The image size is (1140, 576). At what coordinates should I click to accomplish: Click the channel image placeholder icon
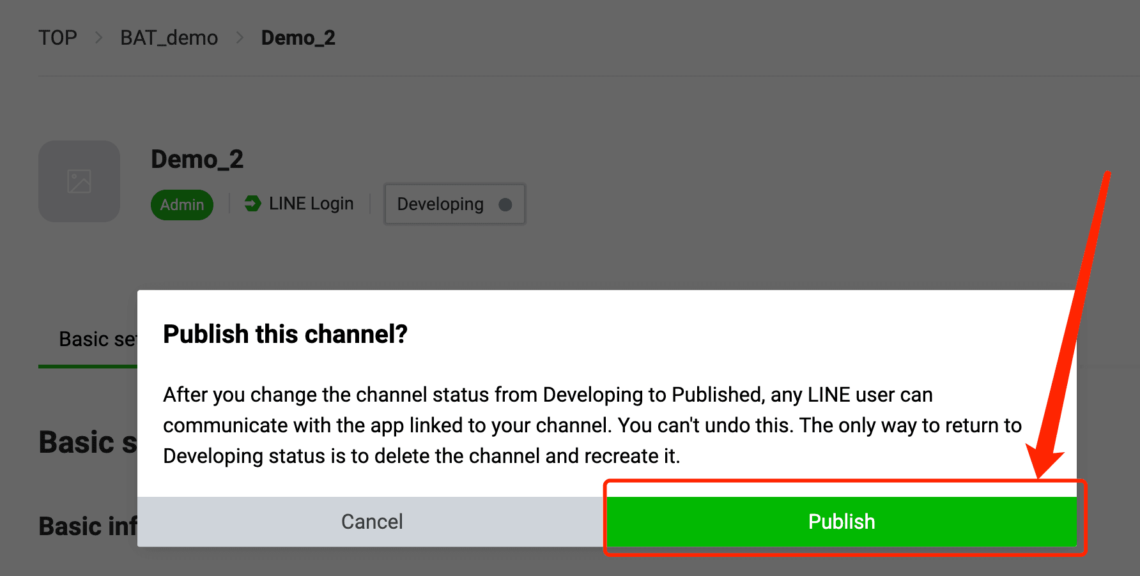(79, 181)
